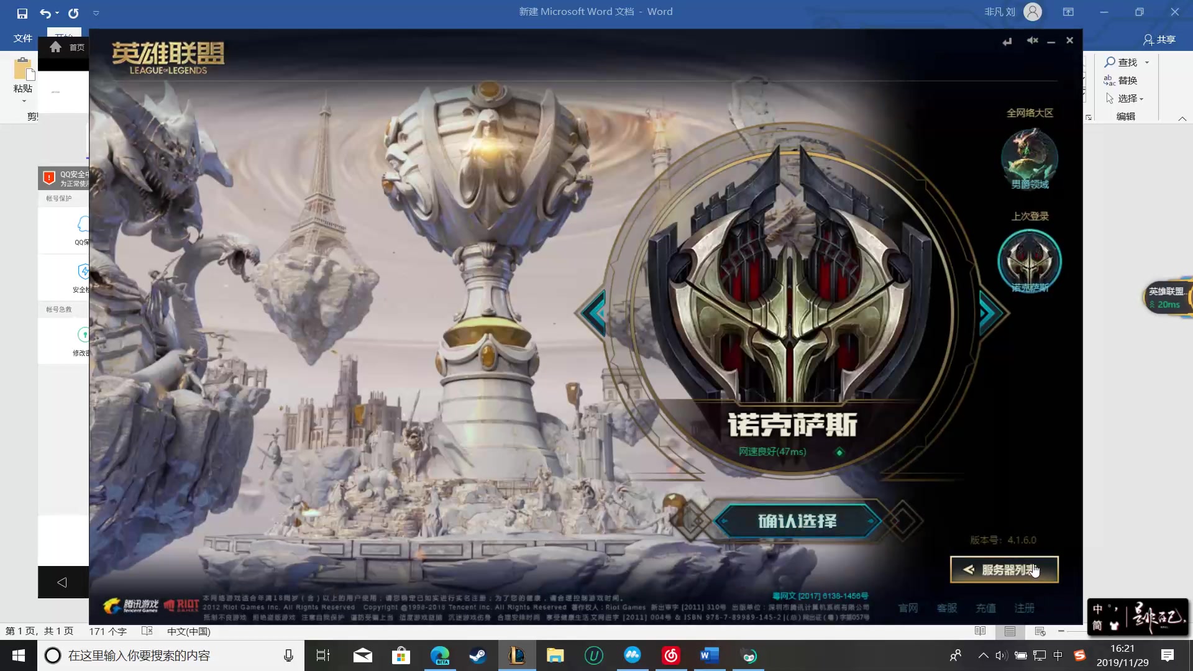Open Word 文件 File tab

tap(23, 39)
